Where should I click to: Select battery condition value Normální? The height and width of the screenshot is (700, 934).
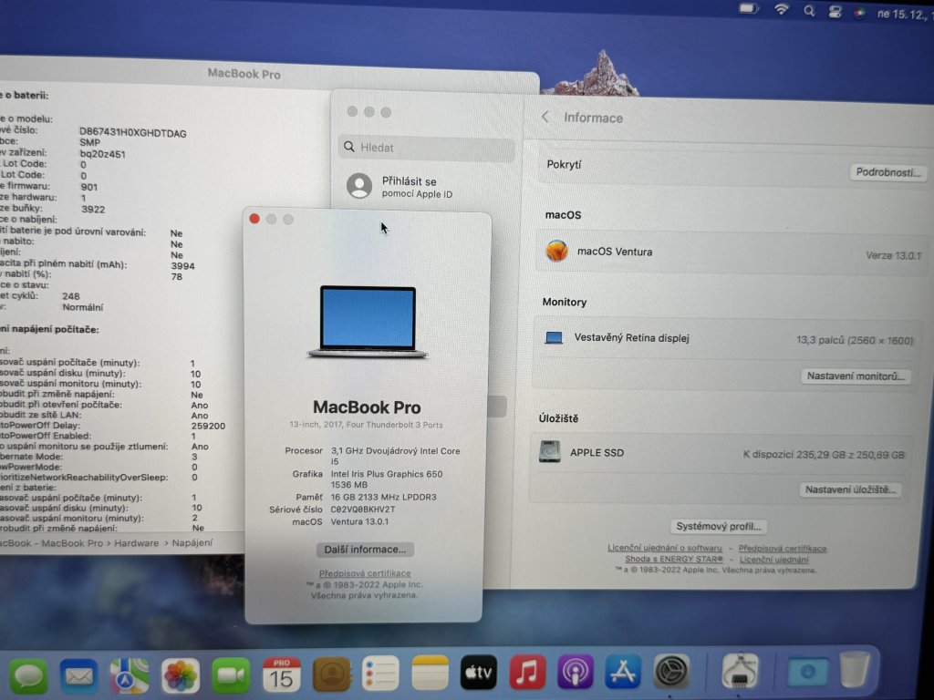pos(83,307)
